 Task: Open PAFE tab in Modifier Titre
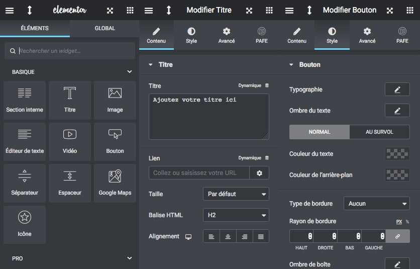(x=262, y=35)
